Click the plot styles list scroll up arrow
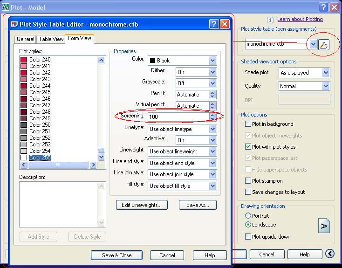 point(102,60)
